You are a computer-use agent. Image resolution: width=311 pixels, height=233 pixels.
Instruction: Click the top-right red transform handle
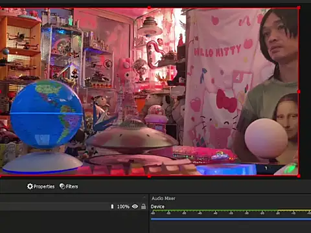(x=299, y=8)
